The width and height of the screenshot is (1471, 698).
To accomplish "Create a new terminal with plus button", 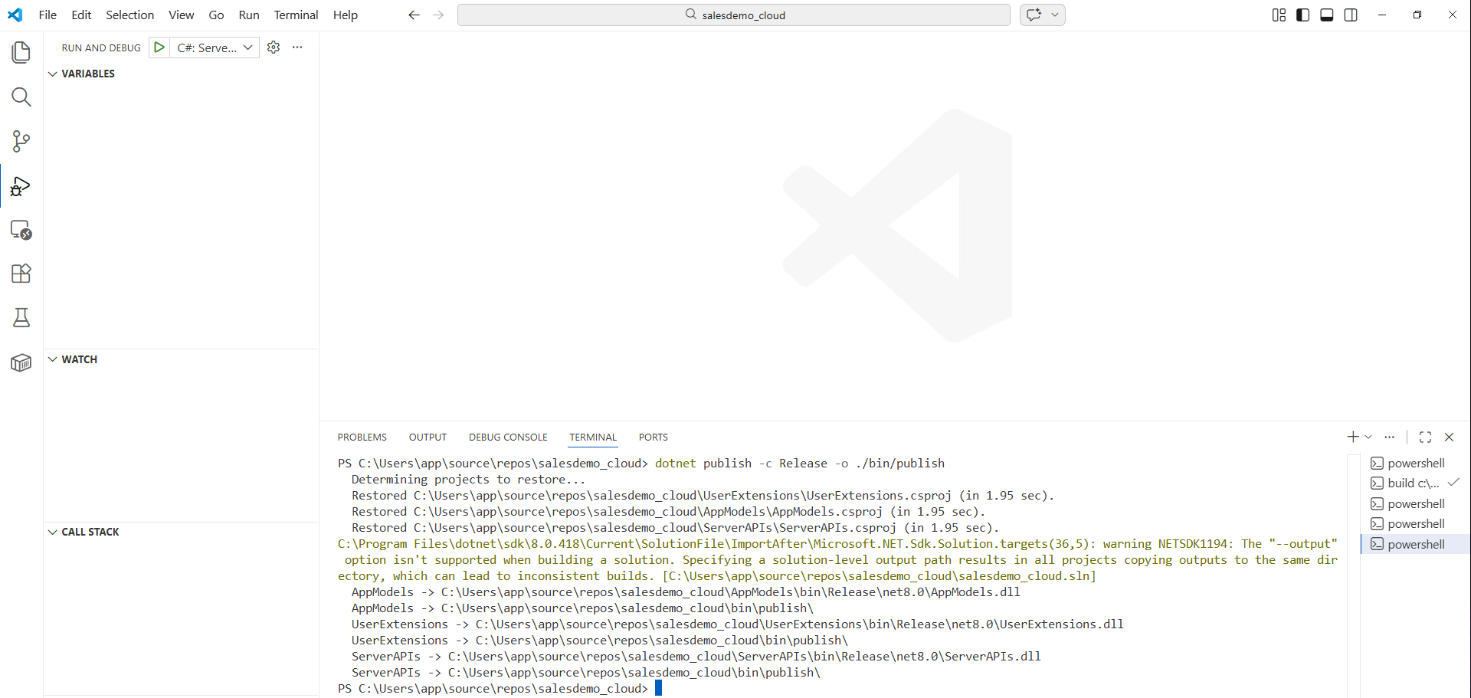I will click(x=1352, y=437).
